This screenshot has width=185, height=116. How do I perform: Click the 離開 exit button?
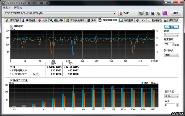(x=176, y=13)
